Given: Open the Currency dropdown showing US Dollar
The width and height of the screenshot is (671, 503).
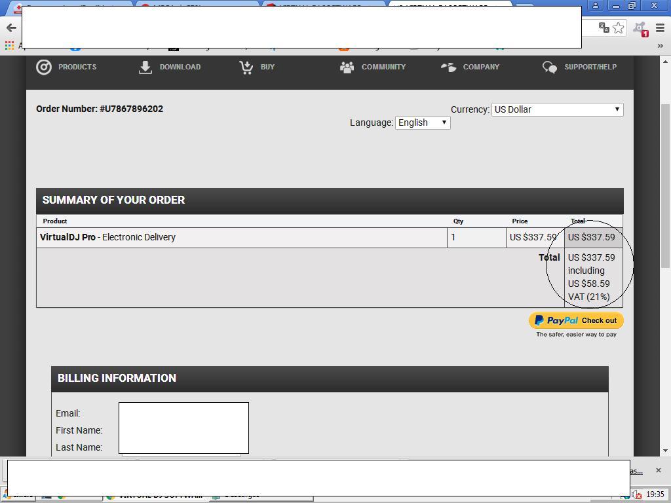Looking at the screenshot, I should pyautogui.click(x=557, y=109).
